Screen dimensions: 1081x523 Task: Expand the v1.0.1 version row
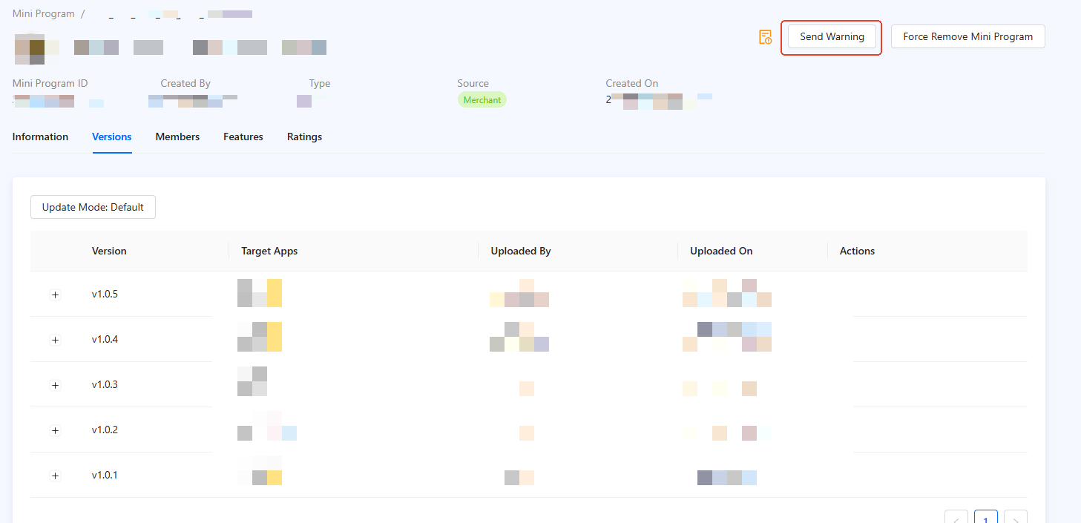[55, 476]
